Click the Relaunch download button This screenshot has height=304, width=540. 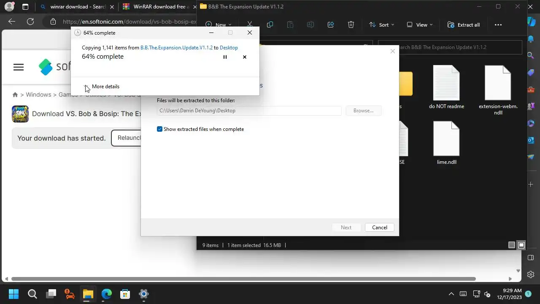pyautogui.click(x=127, y=138)
